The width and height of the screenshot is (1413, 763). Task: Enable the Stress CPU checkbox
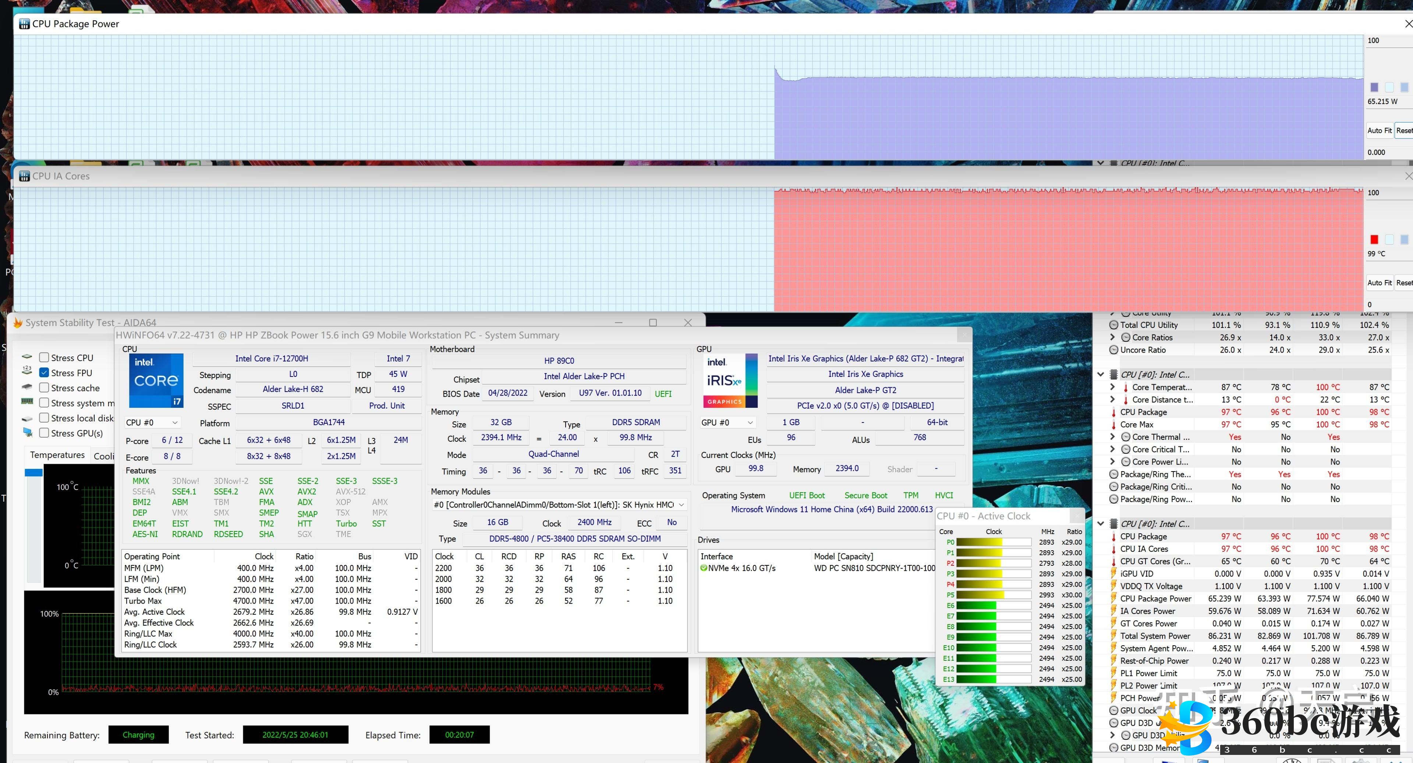[x=45, y=358]
